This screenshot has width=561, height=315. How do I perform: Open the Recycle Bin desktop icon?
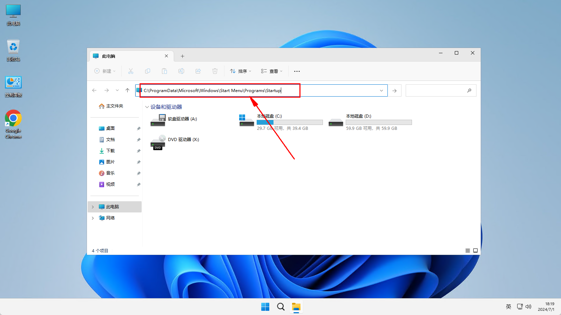[x=13, y=50]
